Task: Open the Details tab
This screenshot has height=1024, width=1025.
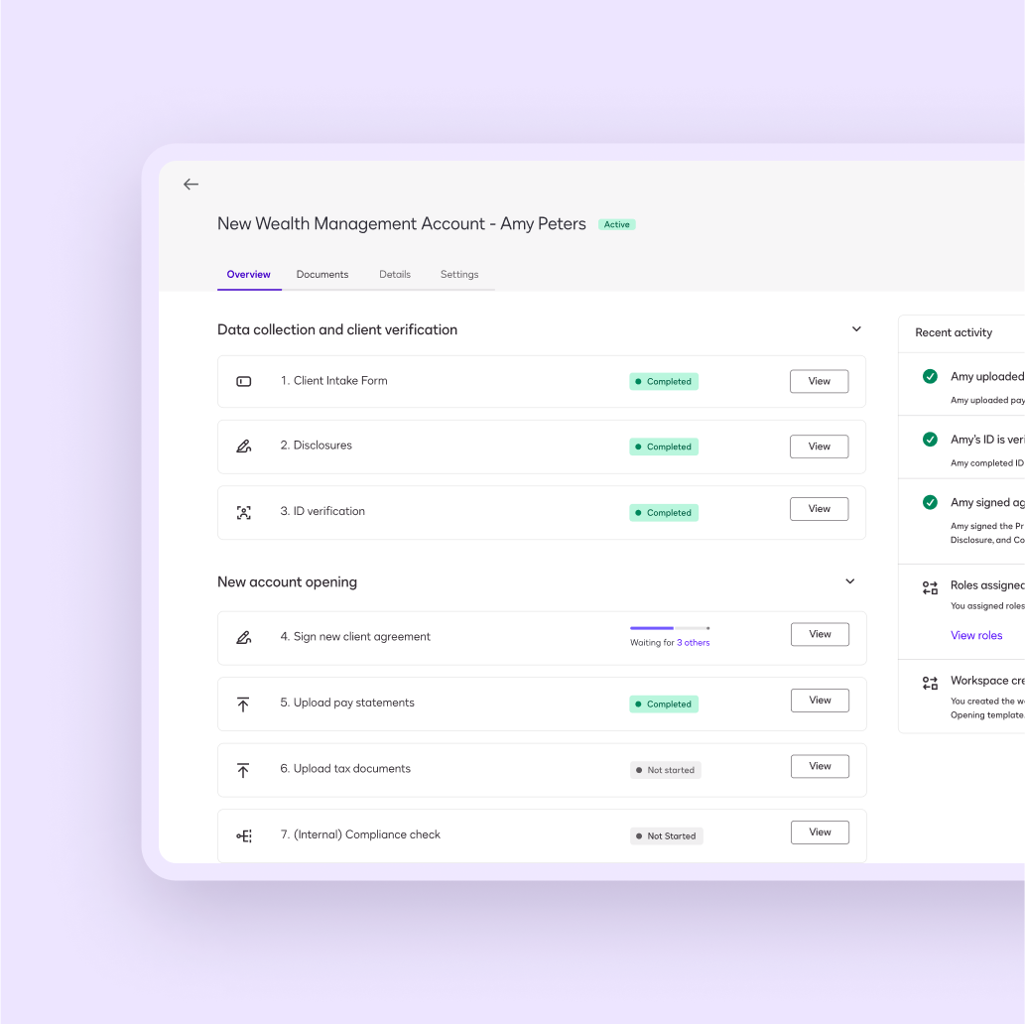Action: 395,275
